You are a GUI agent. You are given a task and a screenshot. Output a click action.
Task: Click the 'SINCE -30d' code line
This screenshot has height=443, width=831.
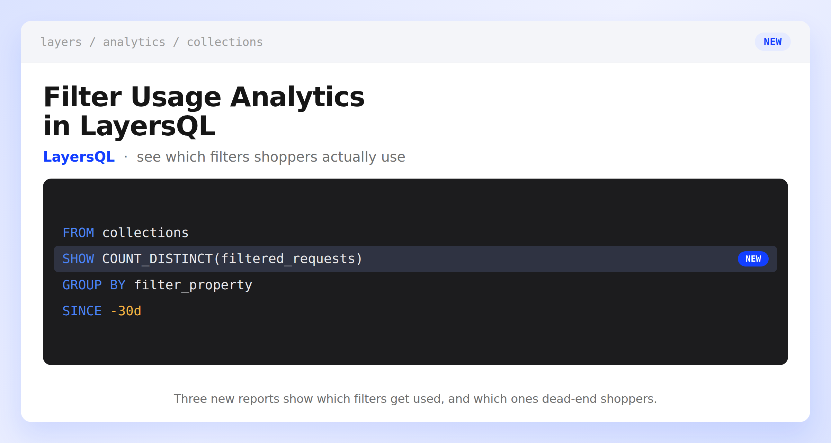pos(102,311)
